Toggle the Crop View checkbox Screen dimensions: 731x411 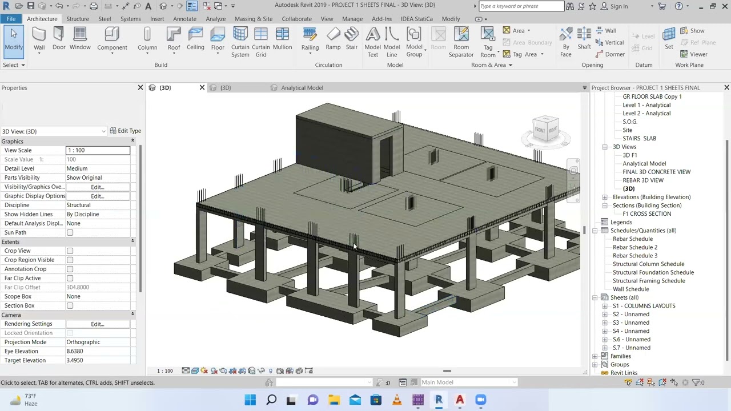tap(70, 251)
